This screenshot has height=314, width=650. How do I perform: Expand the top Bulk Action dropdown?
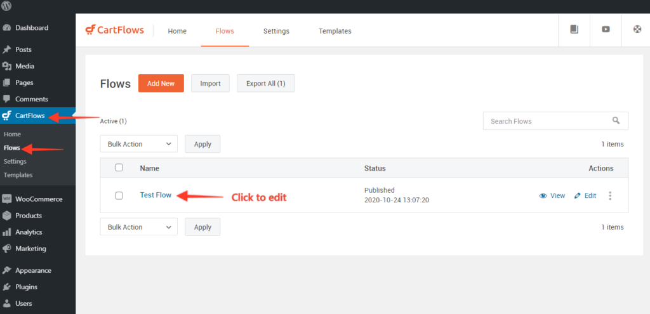coord(138,144)
